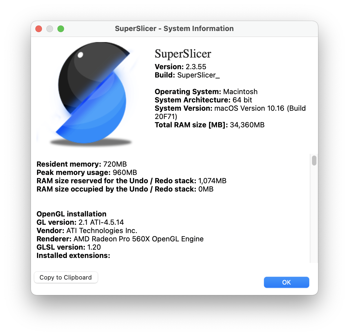This screenshot has width=349, height=336.
Task: Click the Total RAM size line
Action: click(x=210, y=125)
